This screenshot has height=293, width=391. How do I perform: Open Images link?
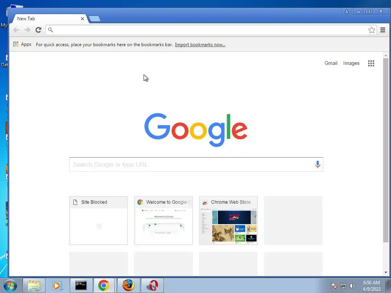[351, 63]
